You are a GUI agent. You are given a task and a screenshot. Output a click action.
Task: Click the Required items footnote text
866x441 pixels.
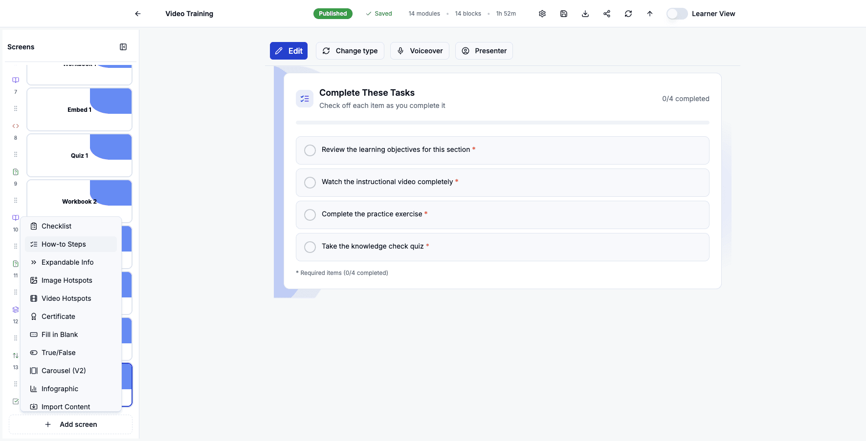click(x=342, y=273)
